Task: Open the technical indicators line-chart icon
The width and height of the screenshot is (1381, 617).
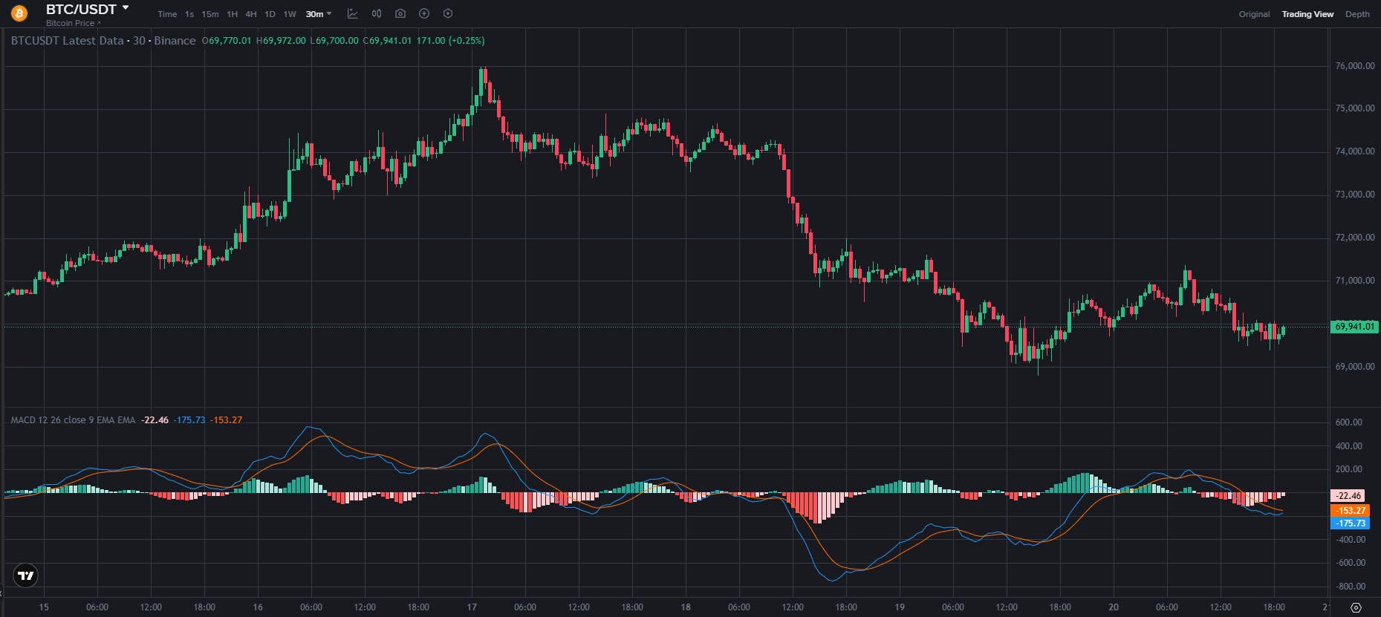Action: tap(353, 13)
